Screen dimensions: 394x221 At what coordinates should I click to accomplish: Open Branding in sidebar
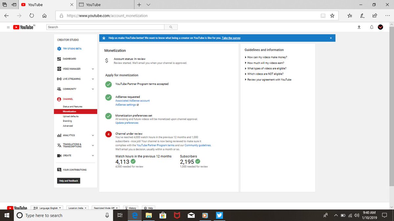(x=67, y=121)
